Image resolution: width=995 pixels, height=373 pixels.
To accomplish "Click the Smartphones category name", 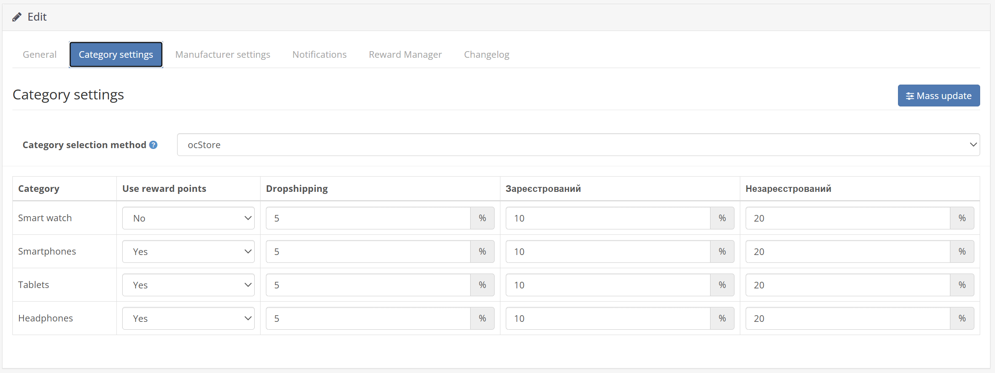I will pyautogui.click(x=47, y=251).
